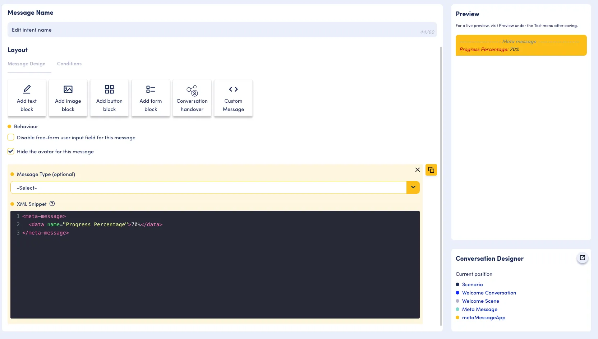Click the live preview instruction text

[517, 25]
